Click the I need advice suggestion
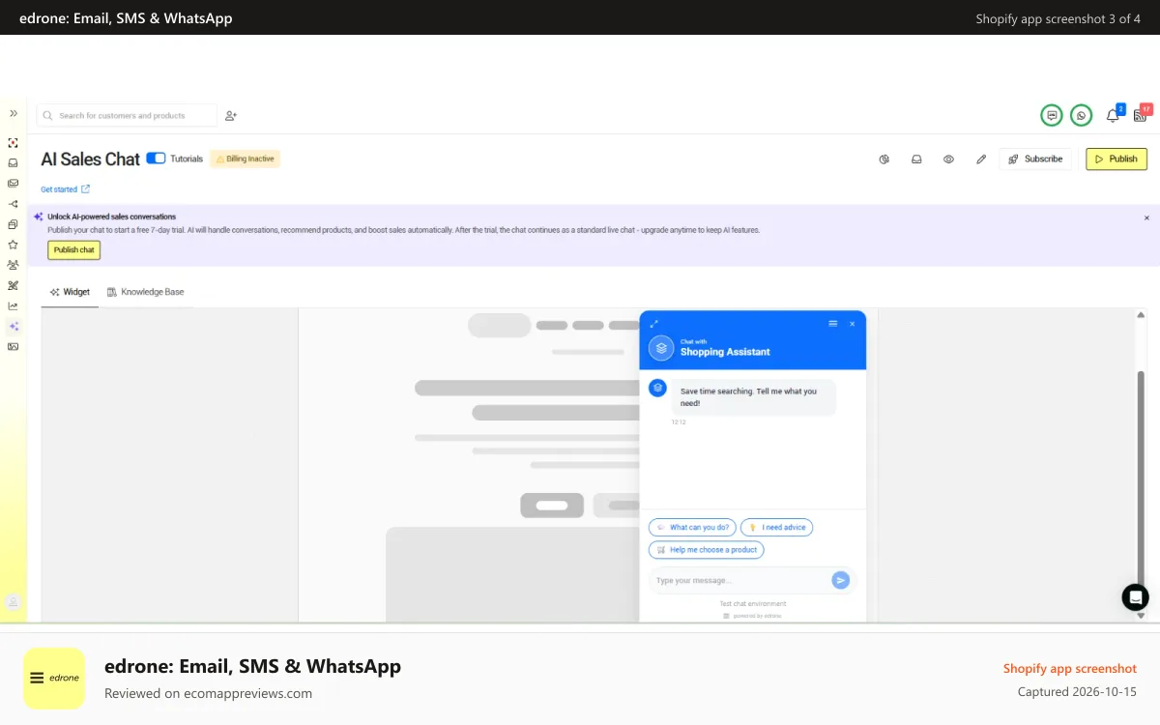This screenshot has height=725, width=1160. coord(777,528)
